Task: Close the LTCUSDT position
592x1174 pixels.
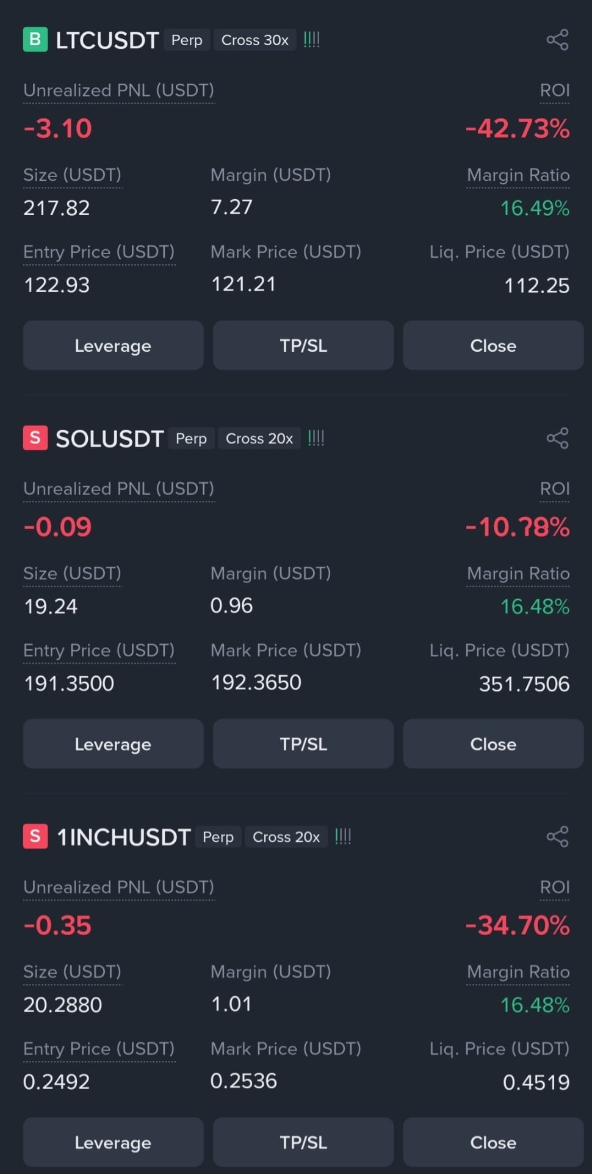Action: coord(493,345)
